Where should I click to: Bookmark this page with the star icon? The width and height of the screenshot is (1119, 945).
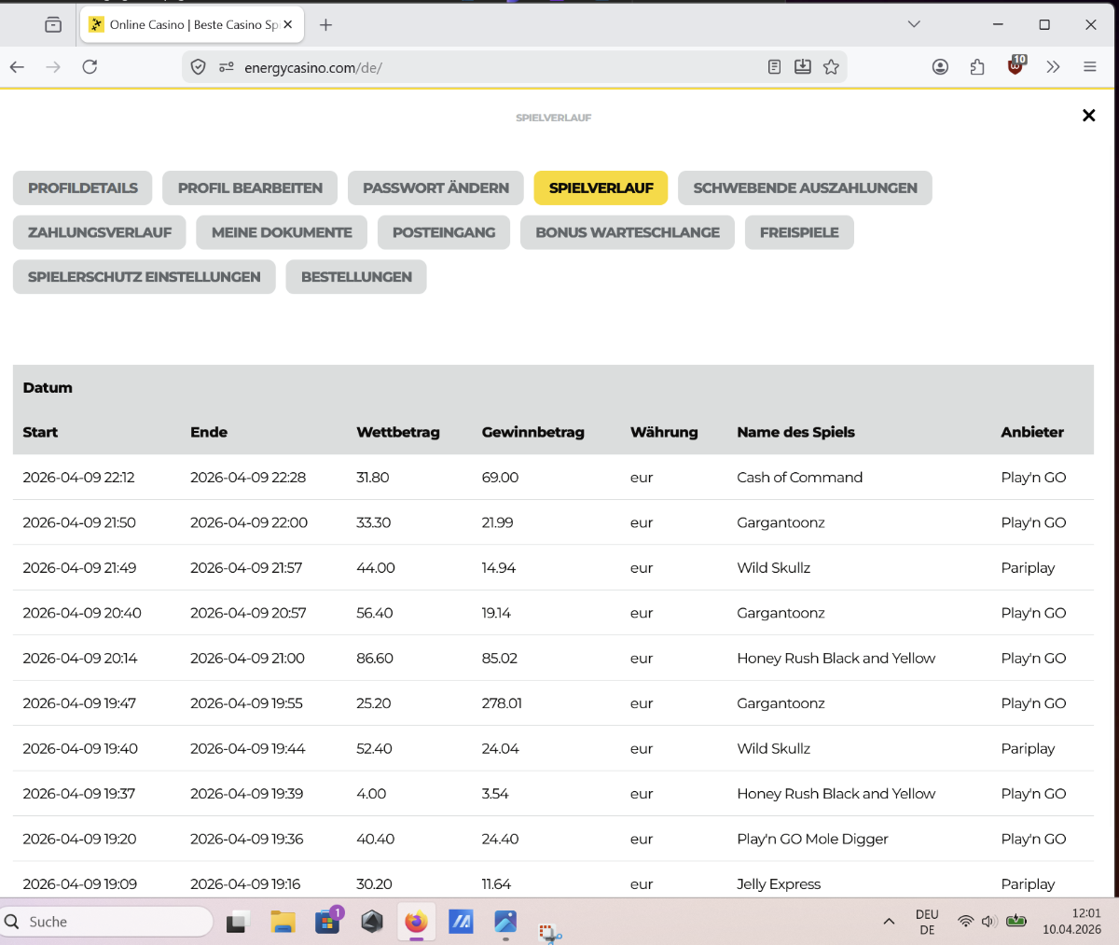click(x=831, y=66)
